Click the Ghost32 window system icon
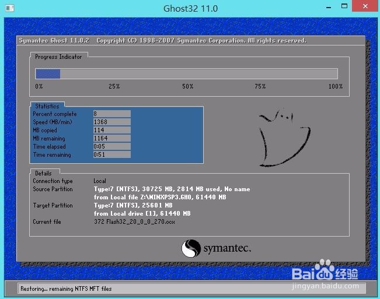The width and height of the screenshot is (380, 299). [x=10, y=8]
